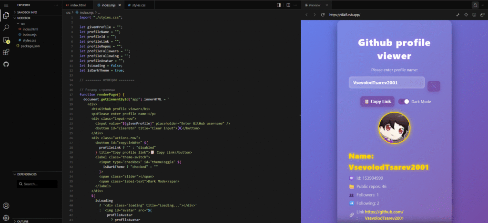Click the GitHub username input field

386,83
